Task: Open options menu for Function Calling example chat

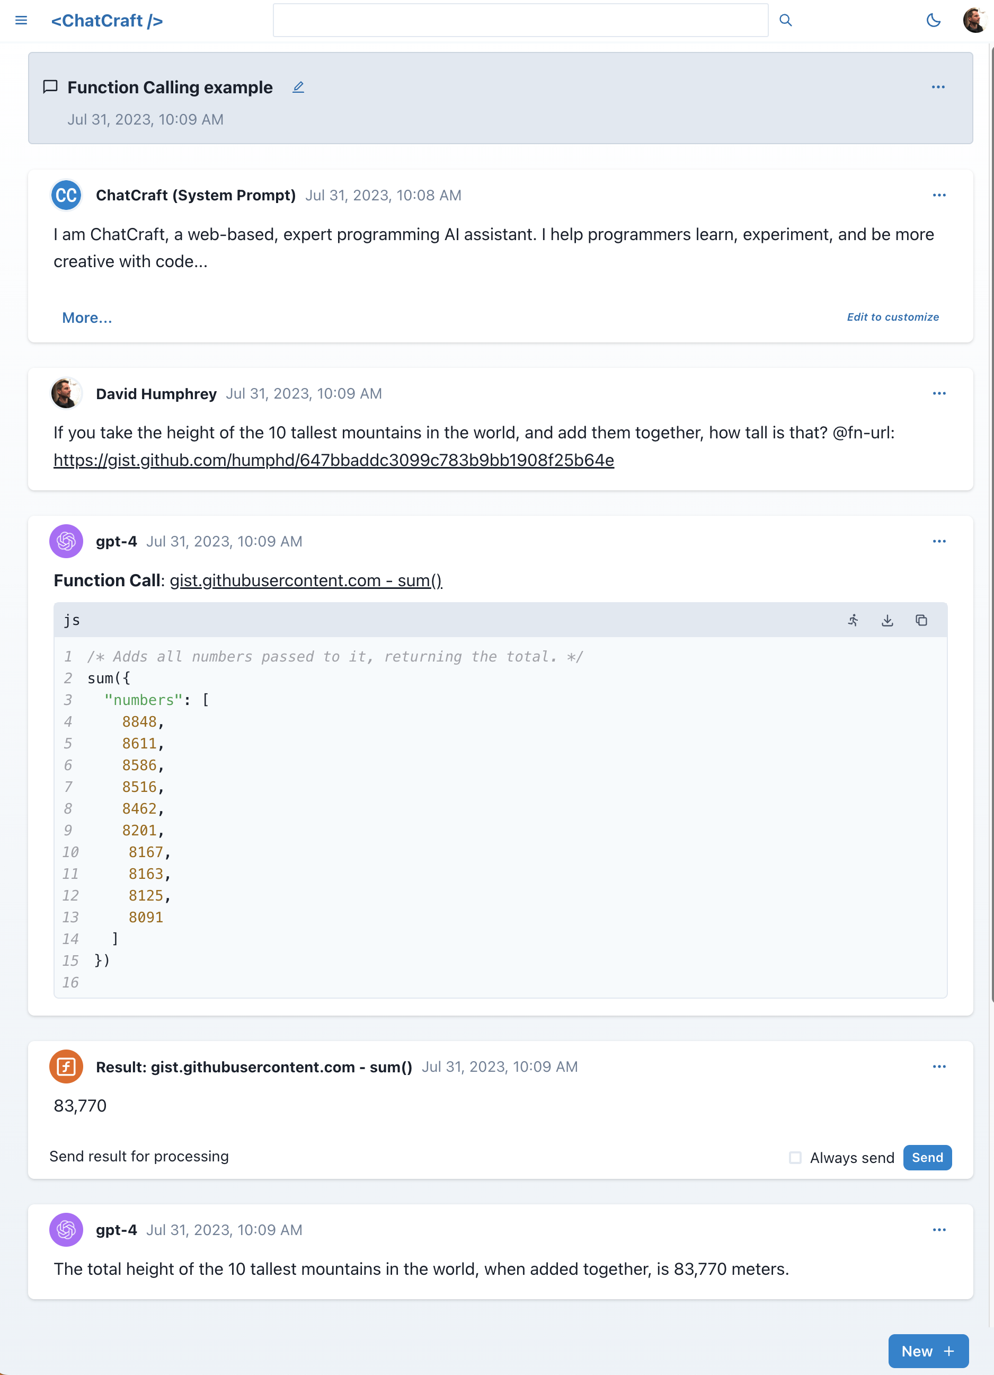Action: click(x=938, y=87)
